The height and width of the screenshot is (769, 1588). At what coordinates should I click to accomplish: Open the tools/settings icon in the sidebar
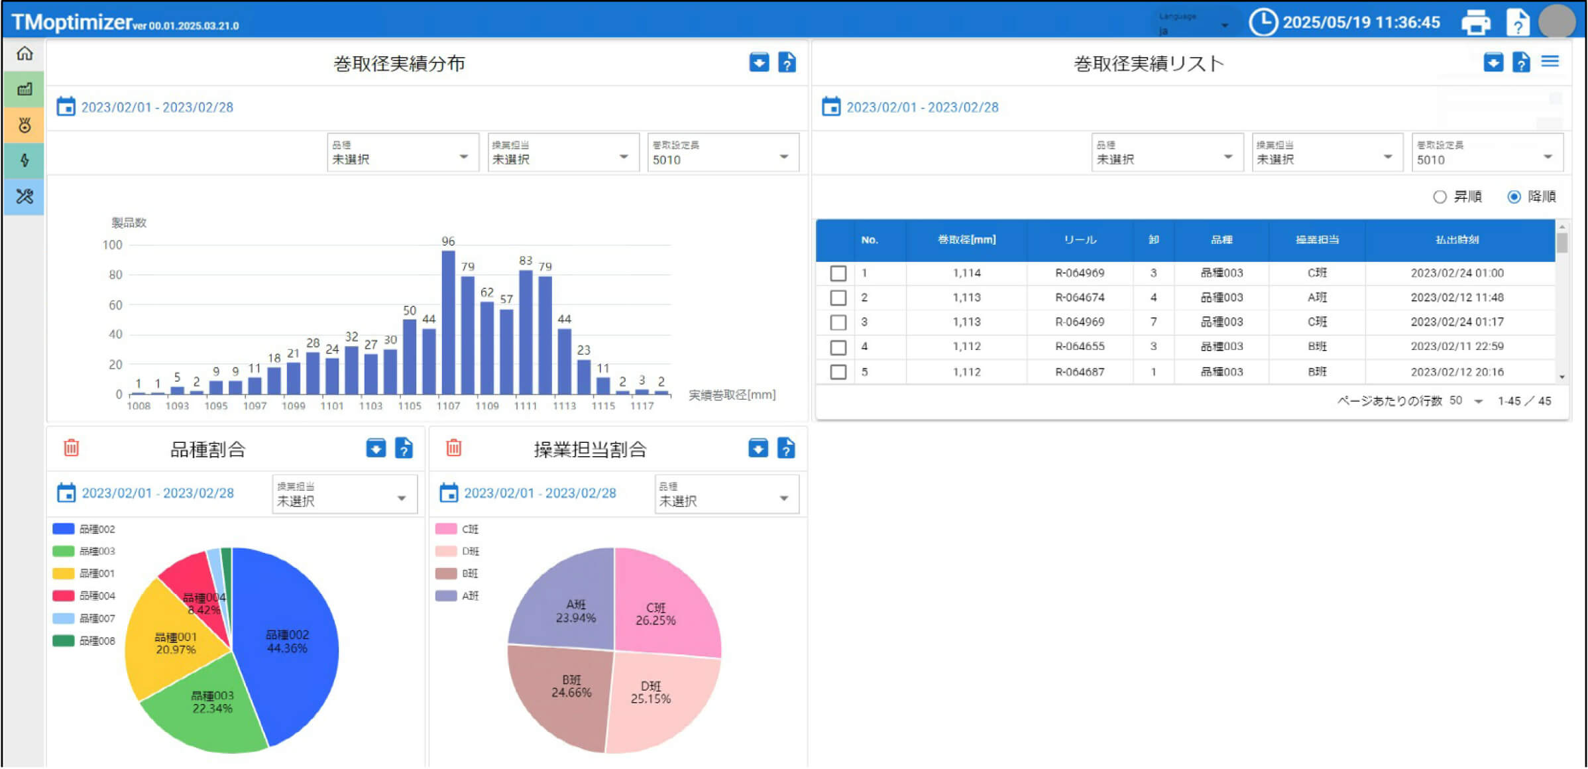[24, 196]
